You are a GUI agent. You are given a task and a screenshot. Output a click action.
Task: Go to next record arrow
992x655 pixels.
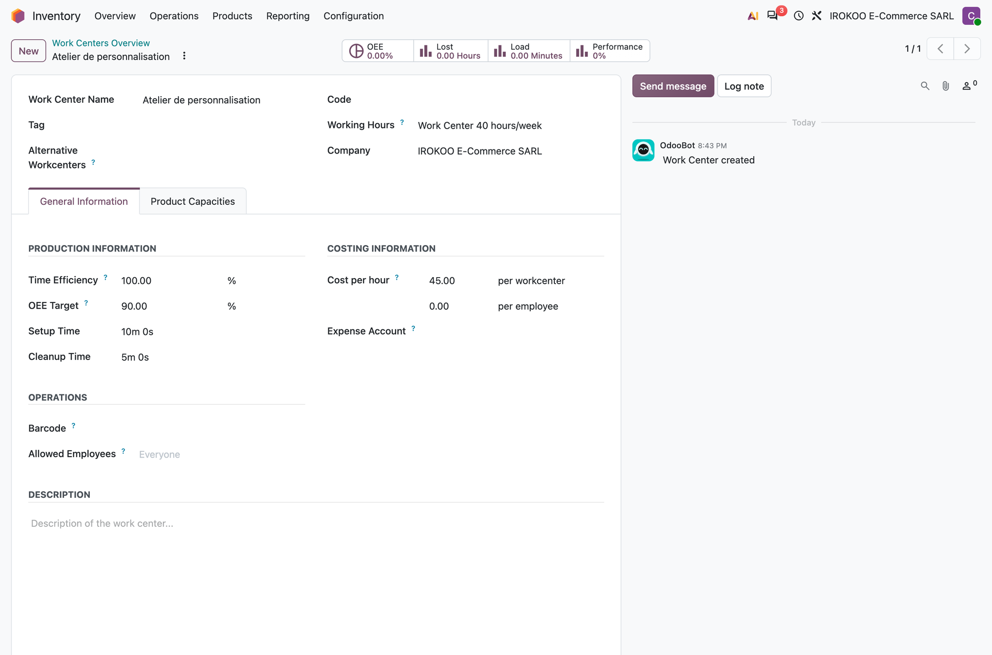tap(967, 49)
